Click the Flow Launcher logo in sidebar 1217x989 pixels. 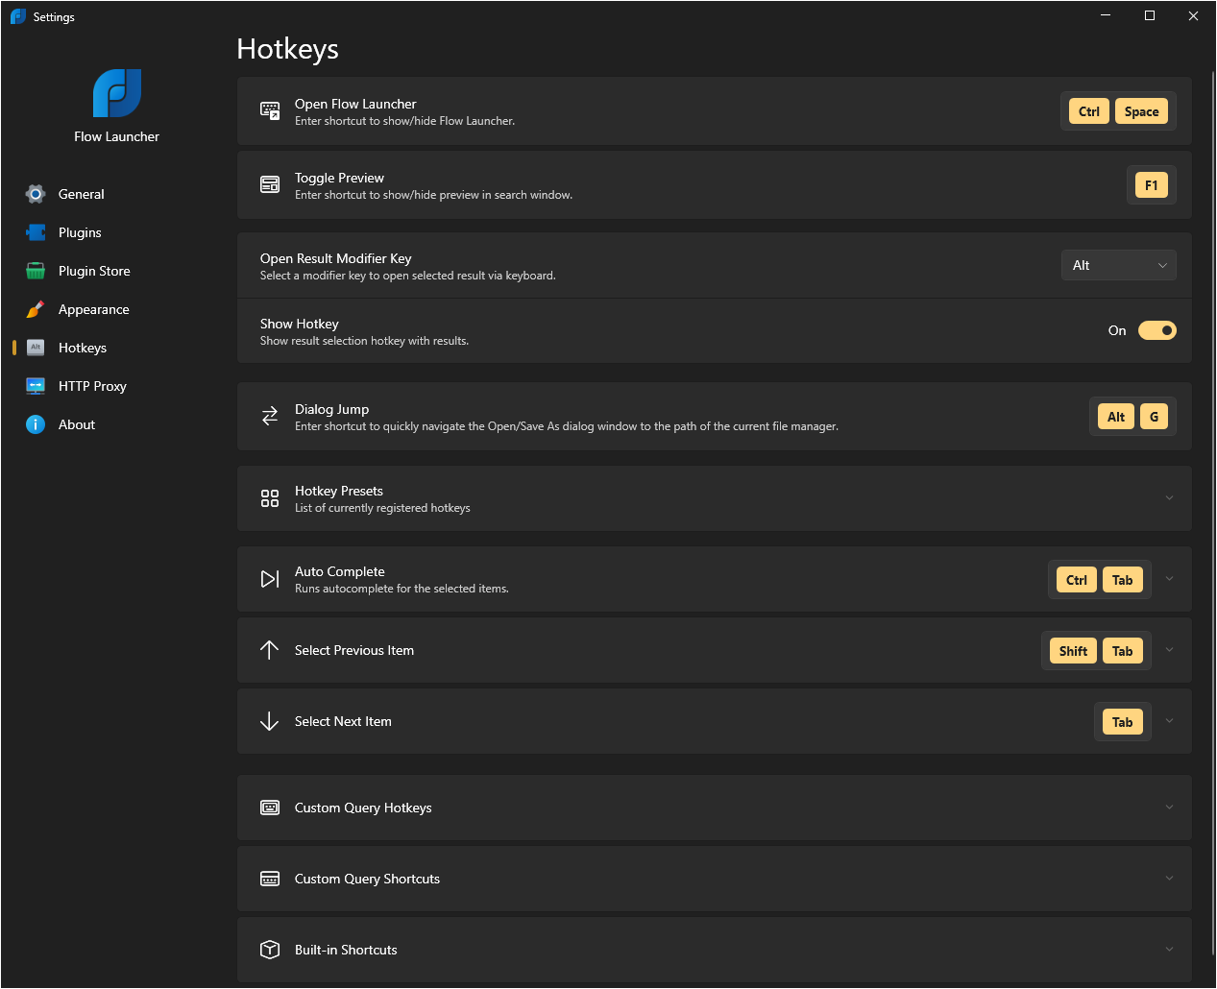[x=117, y=93]
